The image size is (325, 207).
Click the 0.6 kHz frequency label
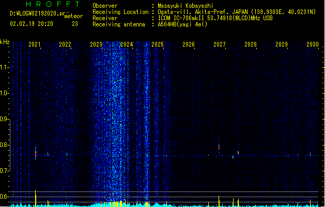(4, 197)
